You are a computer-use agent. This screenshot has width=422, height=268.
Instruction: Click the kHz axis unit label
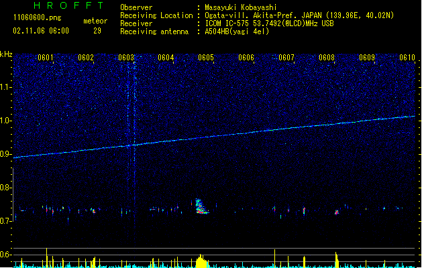pos(6,54)
